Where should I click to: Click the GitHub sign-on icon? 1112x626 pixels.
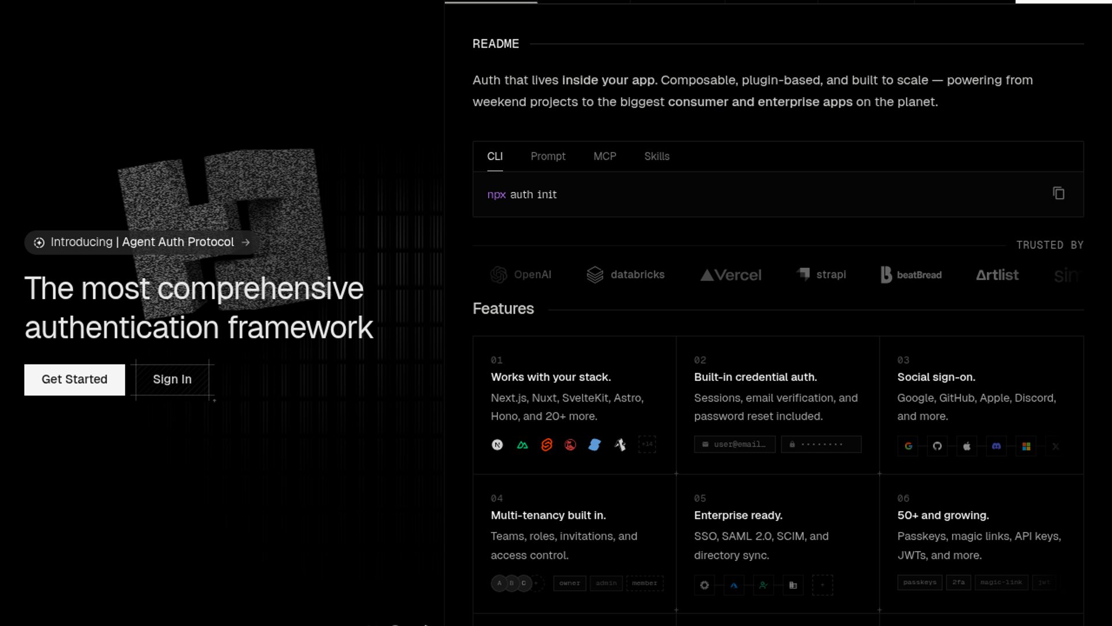937,446
